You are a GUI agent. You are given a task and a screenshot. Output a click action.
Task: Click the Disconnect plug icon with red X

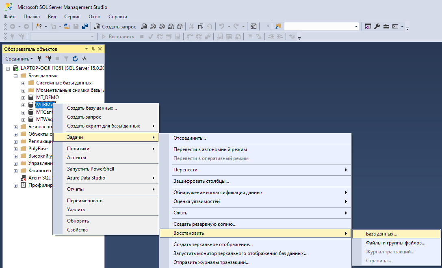tap(48, 59)
